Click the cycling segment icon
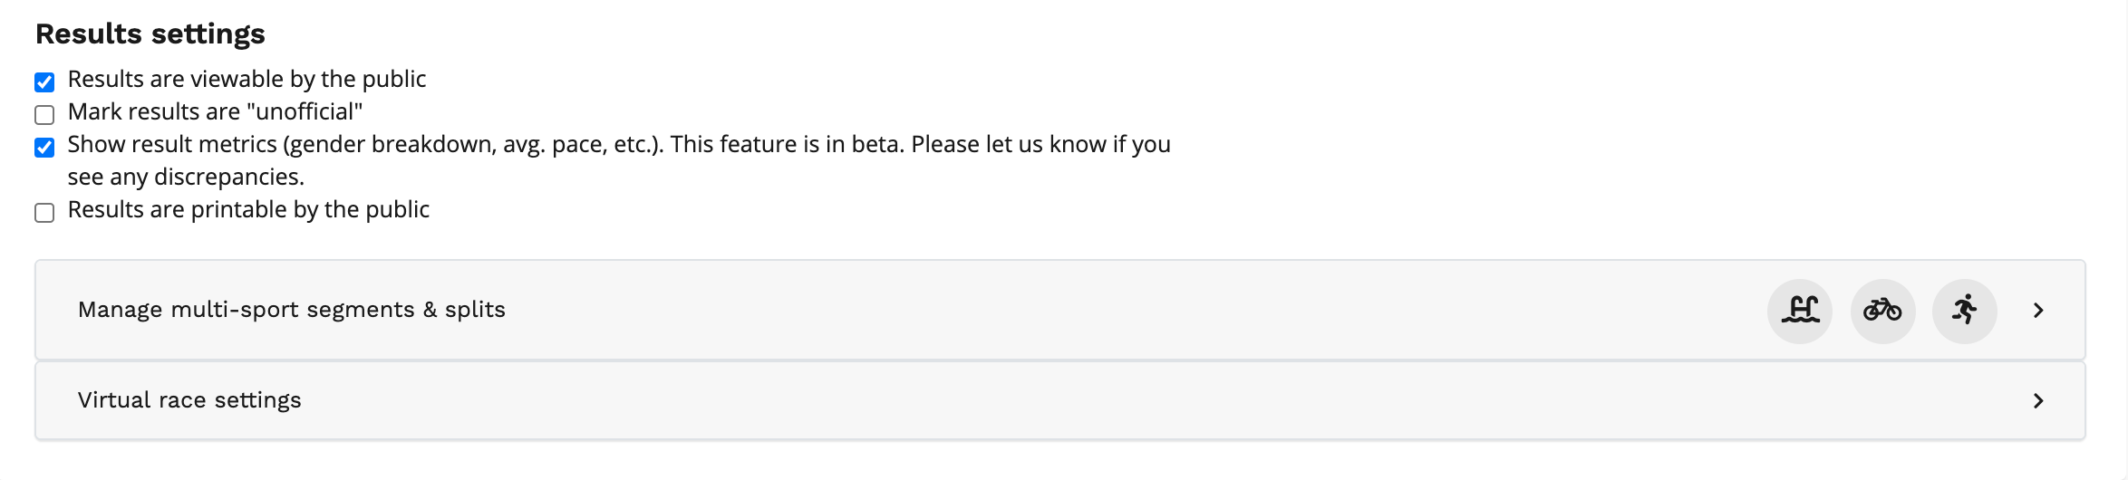Viewport: 2128px width, 480px height. (1882, 311)
